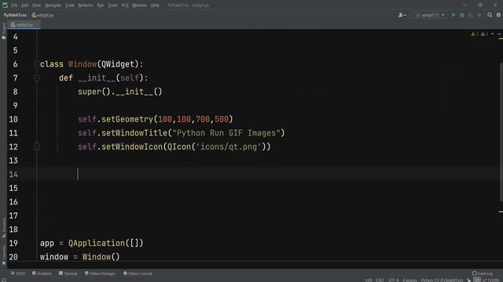
Task: Close the open editor tab
Action: (37, 24)
